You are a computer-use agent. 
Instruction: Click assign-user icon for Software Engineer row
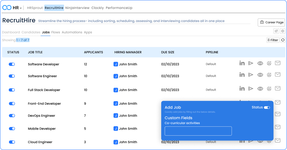269,75
